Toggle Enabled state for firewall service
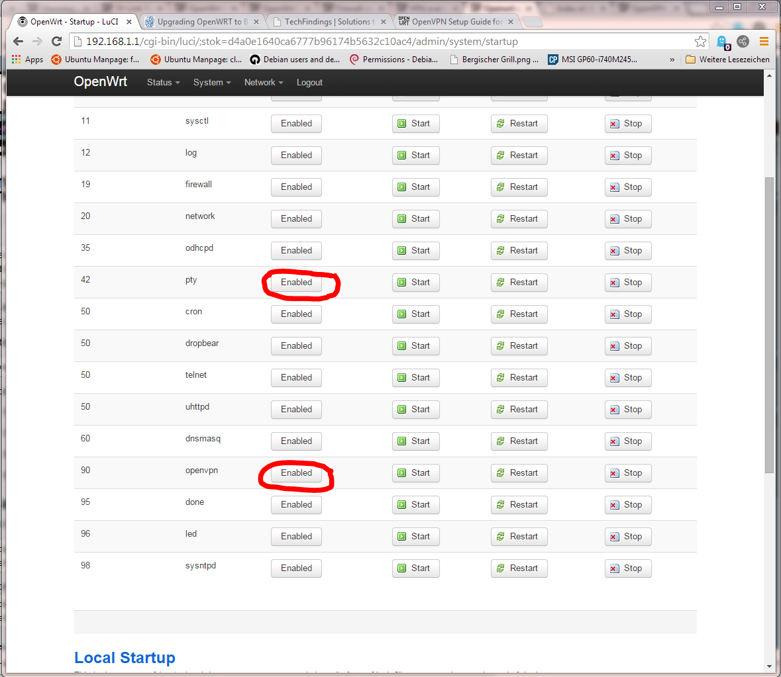This screenshot has width=781, height=677. pos(296,187)
